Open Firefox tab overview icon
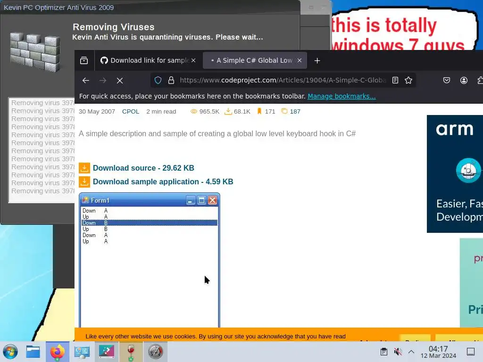Screen dimensions: 483x362 84,60
